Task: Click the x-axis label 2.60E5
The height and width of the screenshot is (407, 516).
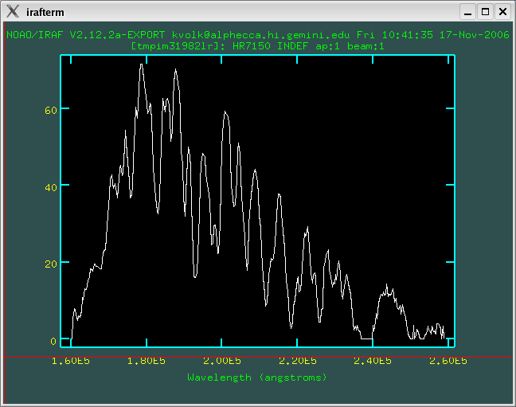Action: (448, 361)
